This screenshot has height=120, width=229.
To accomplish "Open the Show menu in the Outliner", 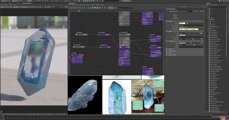I will pos(212,5).
